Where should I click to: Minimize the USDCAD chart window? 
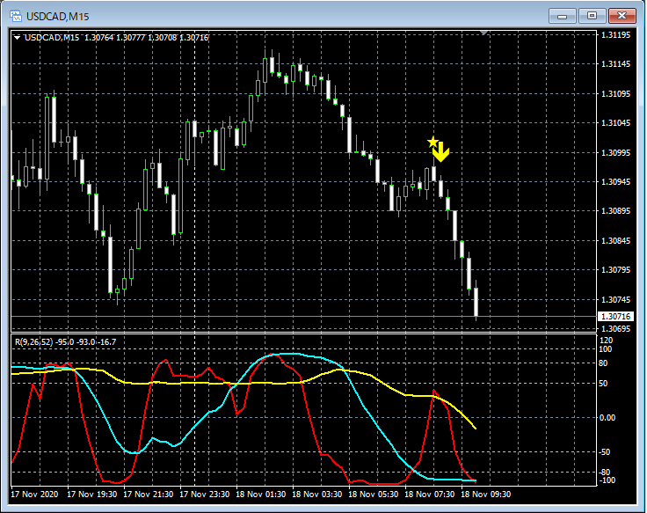coord(563,16)
